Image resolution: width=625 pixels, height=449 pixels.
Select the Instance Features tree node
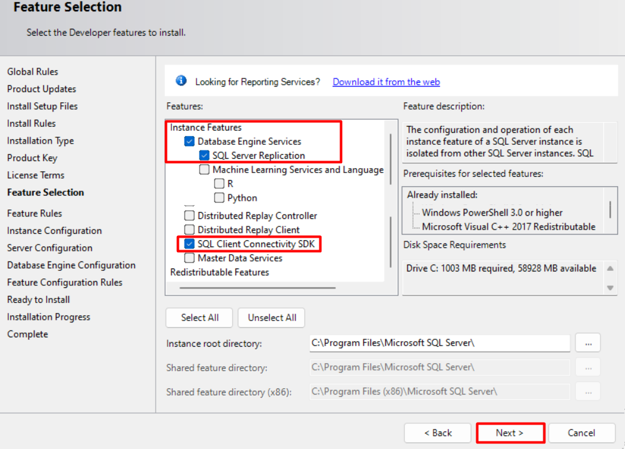point(206,127)
